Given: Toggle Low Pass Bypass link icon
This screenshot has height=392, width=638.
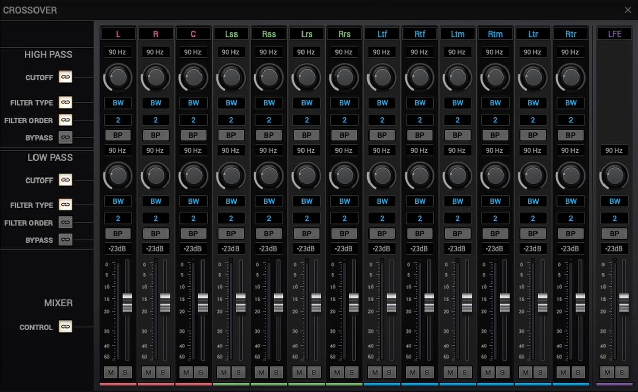Looking at the screenshot, I should point(65,240).
